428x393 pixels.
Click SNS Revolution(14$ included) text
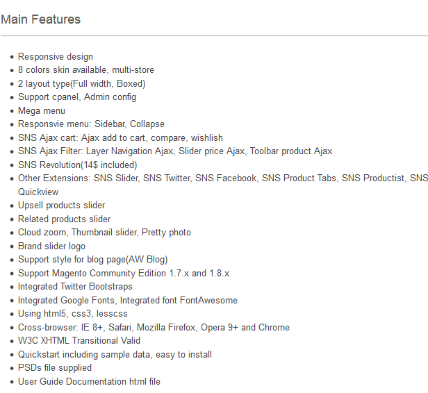(x=78, y=165)
